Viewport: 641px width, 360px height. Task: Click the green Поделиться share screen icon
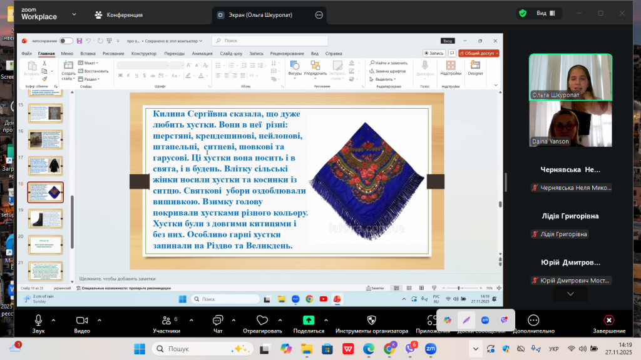(308, 320)
